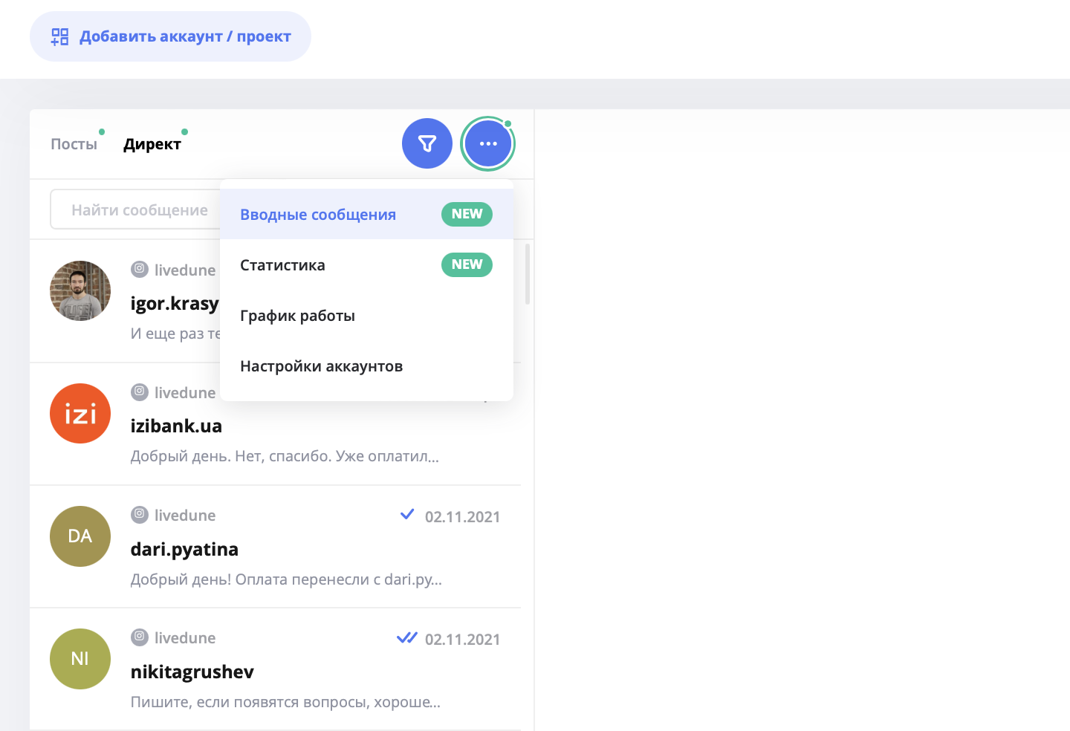Click NEW badge beside Статистика
Image resolution: width=1070 pixels, height=731 pixels.
click(467, 264)
